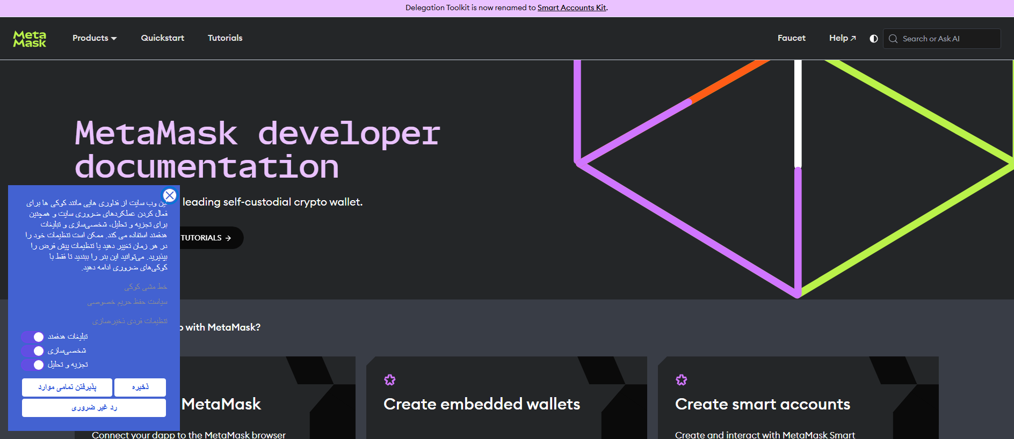
Task: Click the save (ذخیره) cookie button
Action: tap(140, 387)
